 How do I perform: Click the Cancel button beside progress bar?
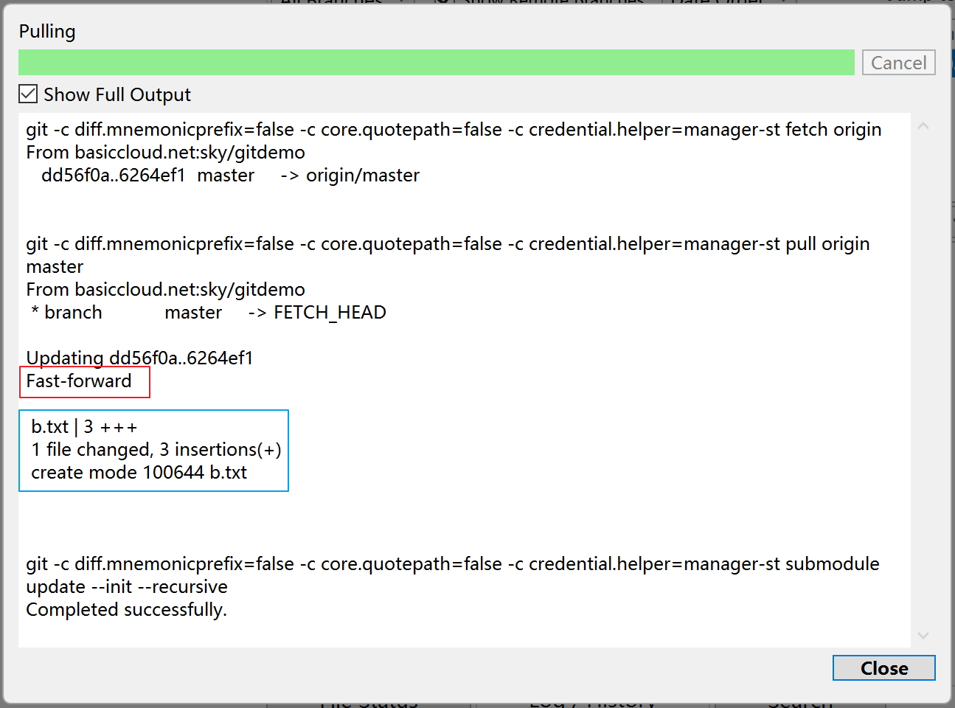(x=898, y=63)
